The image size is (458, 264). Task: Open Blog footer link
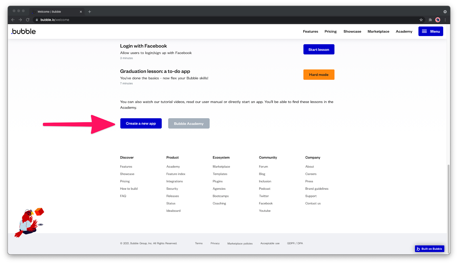coord(262,174)
